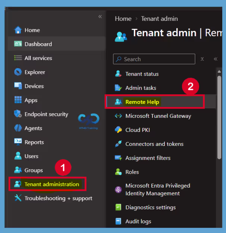The height and width of the screenshot is (233, 226).
Task: Click the Tenant admin breadcrumb link
Action: 159,19
